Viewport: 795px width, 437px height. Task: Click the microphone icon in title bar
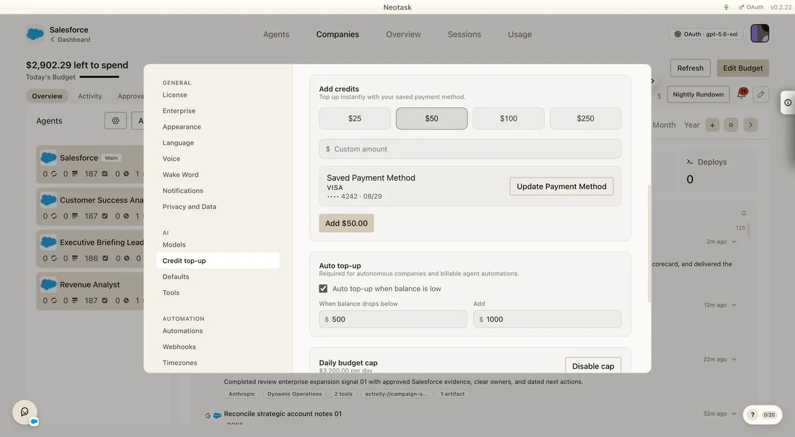[x=726, y=7]
